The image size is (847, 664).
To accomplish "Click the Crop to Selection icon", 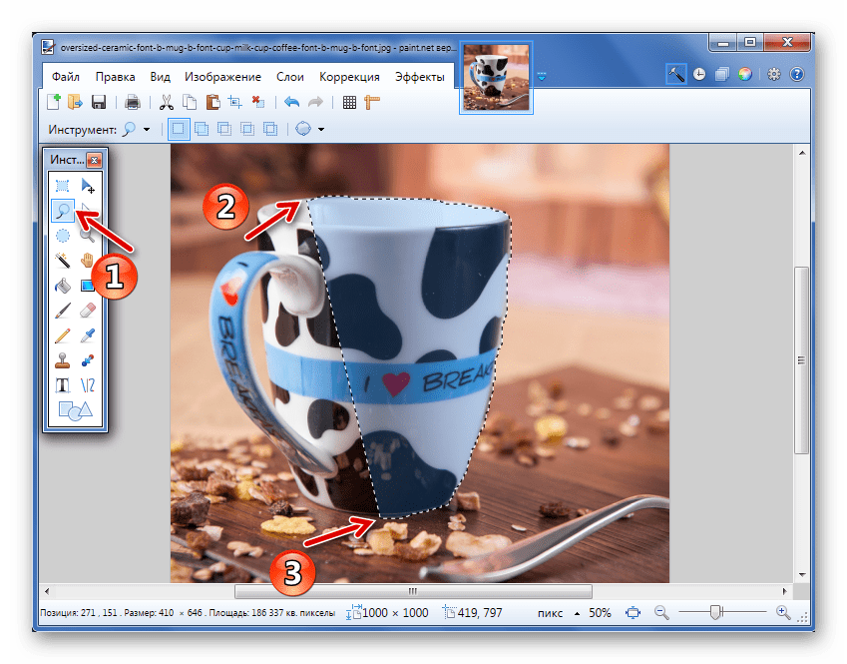I will [x=234, y=102].
